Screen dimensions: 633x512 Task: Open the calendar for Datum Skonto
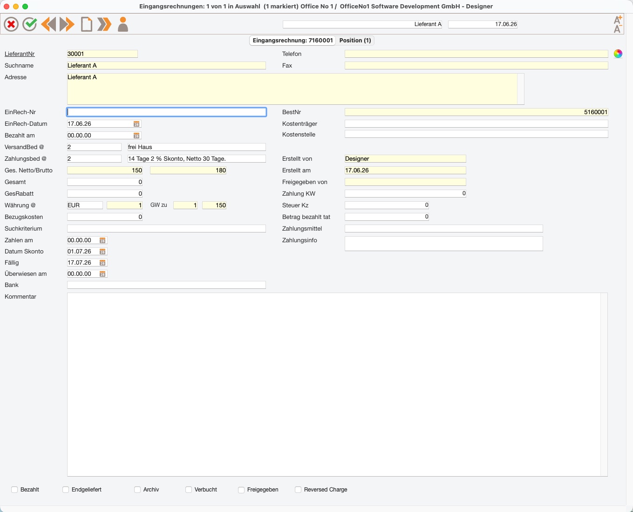(x=102, y=252)
